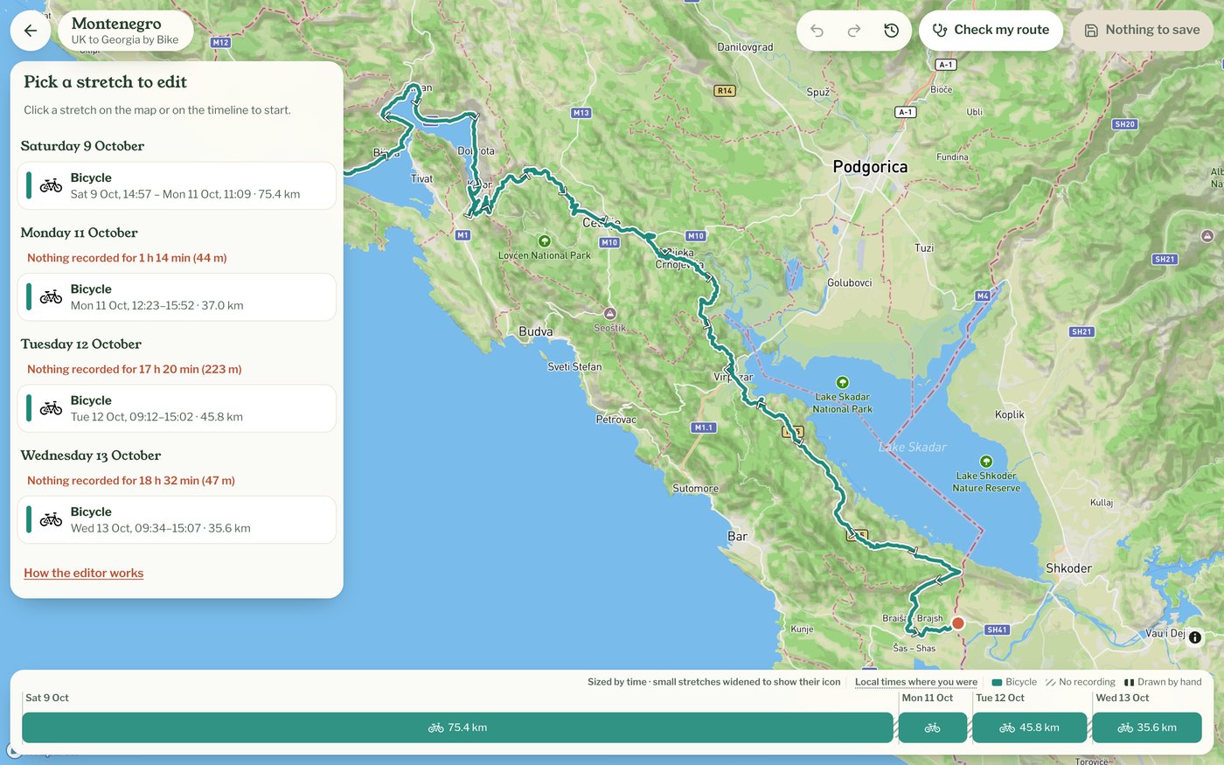1224x765 pixels.
Task: Click the Danilovgrad map label
Action: tap(745, 47)
